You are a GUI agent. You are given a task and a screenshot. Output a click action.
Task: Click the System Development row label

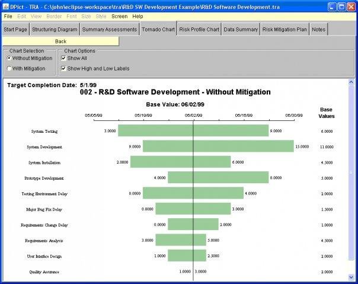coord(44,147)
